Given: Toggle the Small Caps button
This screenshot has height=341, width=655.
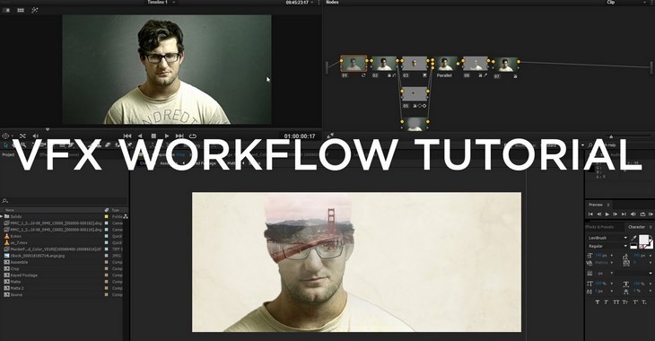Looking at the screenshot, I should tap(625, 302).
